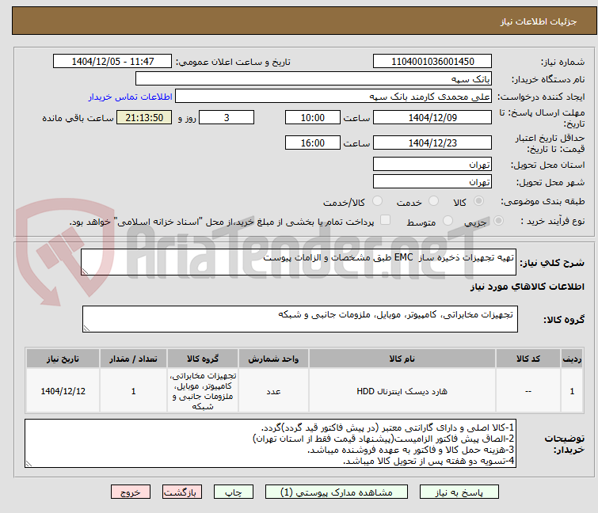Click the جزئیات اطلاعات نیاز header title
The width and height of the screenshot is (598, 513).
click(539, 21)
